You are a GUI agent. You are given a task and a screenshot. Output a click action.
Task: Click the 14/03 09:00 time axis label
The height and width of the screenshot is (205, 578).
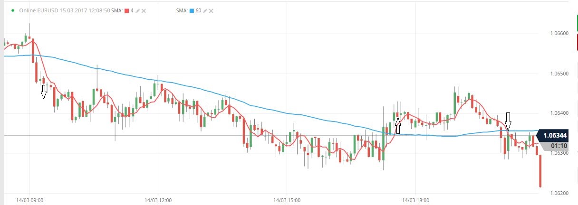pos(30,200)
